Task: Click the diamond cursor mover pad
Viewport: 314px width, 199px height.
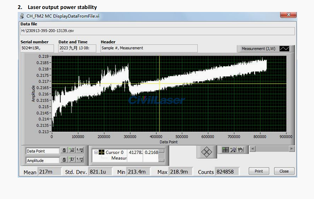Action: pos(207,152)
